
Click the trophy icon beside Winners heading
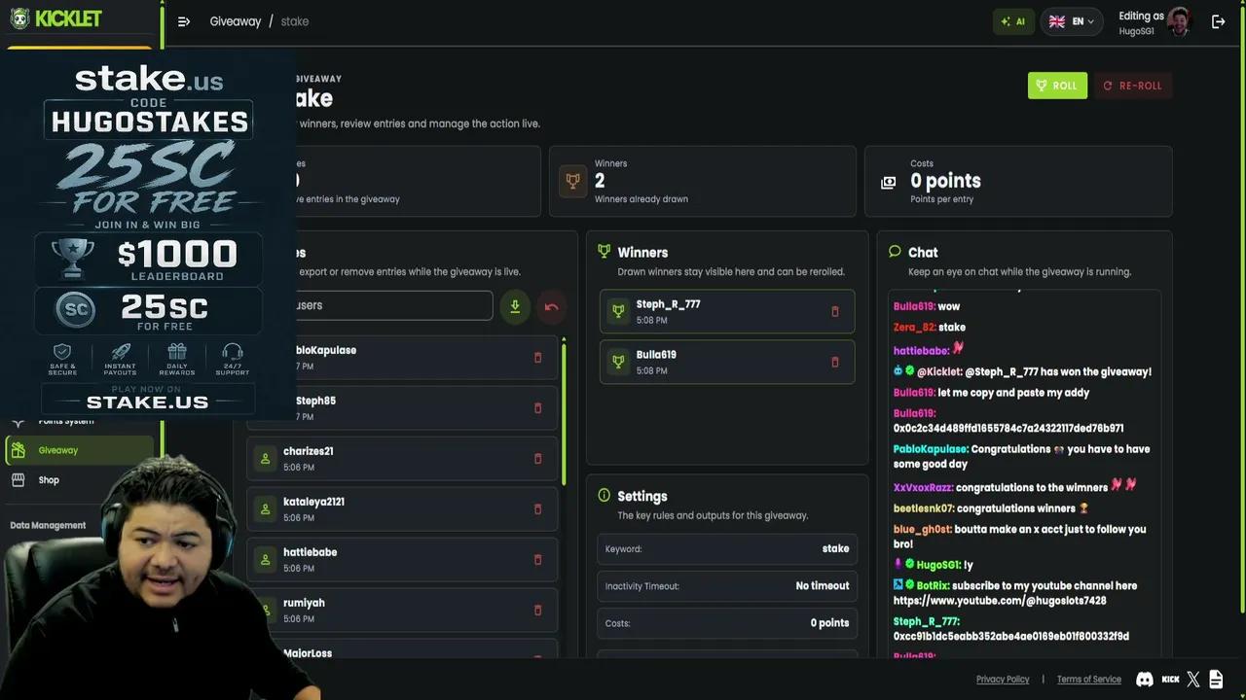click(x=604, y=252)
